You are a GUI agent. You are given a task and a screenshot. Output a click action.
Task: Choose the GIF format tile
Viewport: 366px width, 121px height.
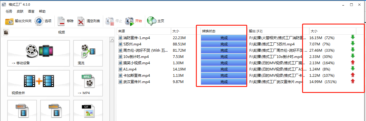pos(88,111)
